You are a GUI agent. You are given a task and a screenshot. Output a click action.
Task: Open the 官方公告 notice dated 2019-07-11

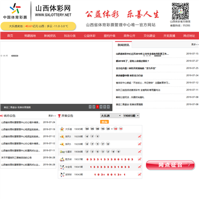[x=20, y=150]
